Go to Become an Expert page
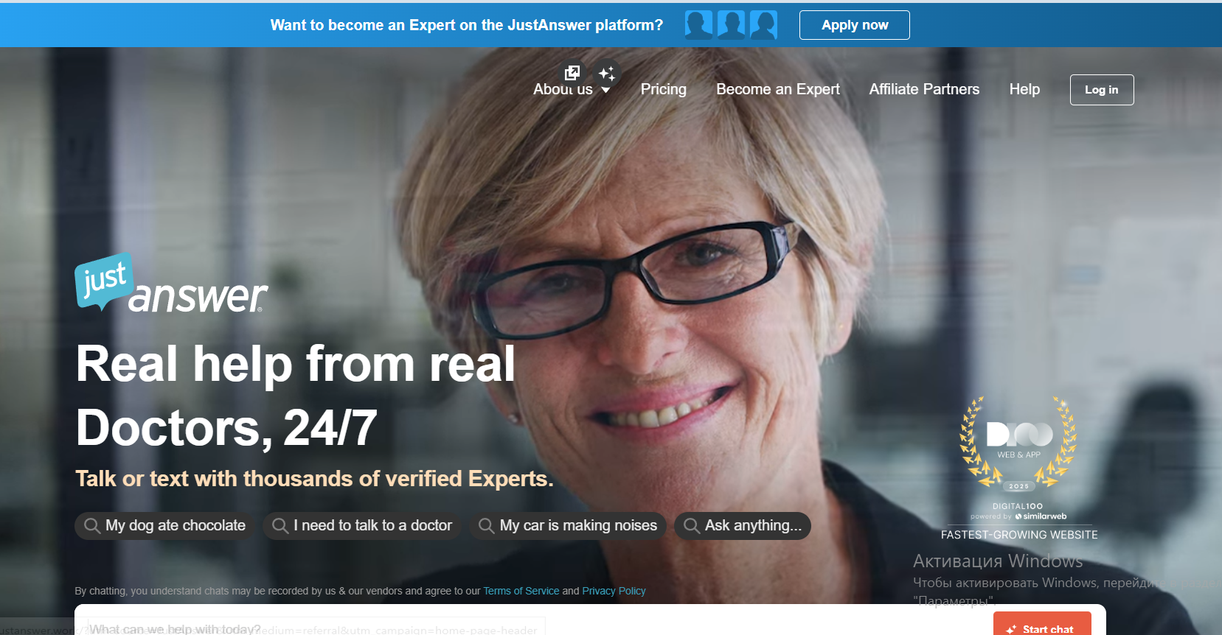 [777, 89]
